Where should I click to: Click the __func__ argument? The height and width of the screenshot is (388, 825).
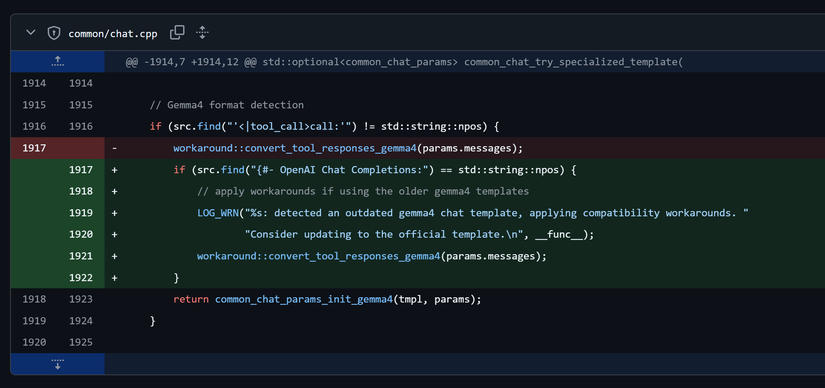pyautogui.click(x=559, y=234)
